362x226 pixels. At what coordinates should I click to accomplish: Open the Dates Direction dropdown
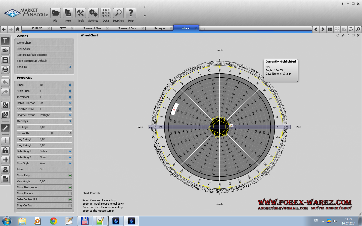point(70,103)
